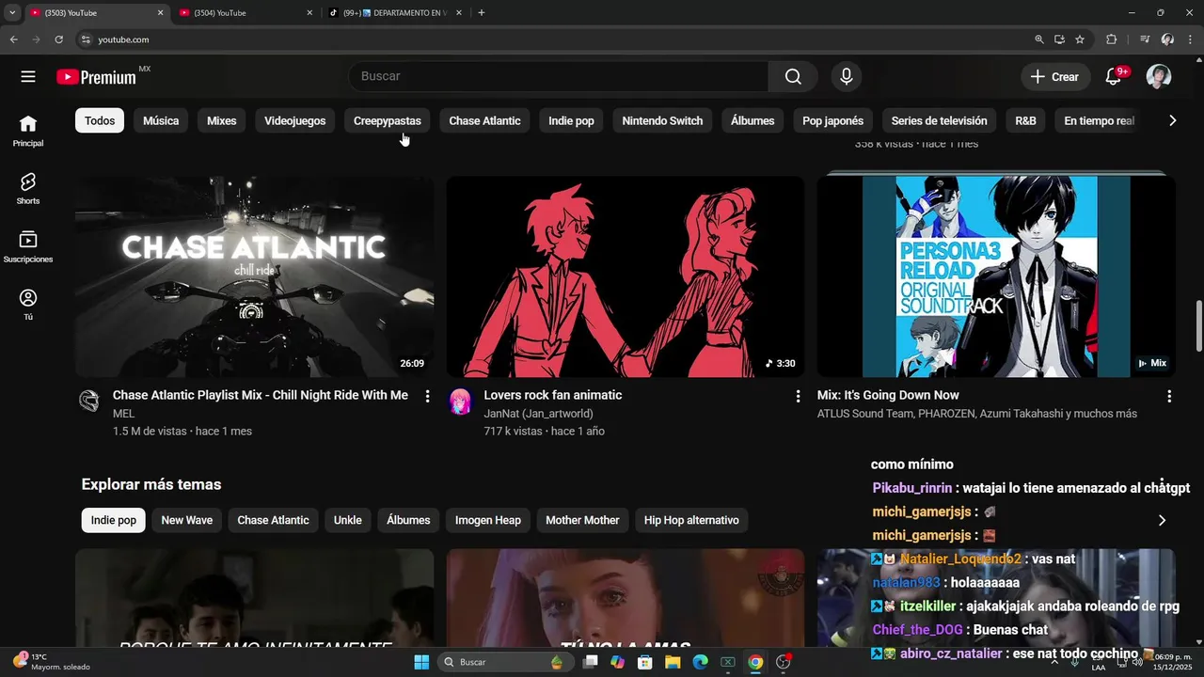Open Lovers rock fan animatic title

(553, 395)
